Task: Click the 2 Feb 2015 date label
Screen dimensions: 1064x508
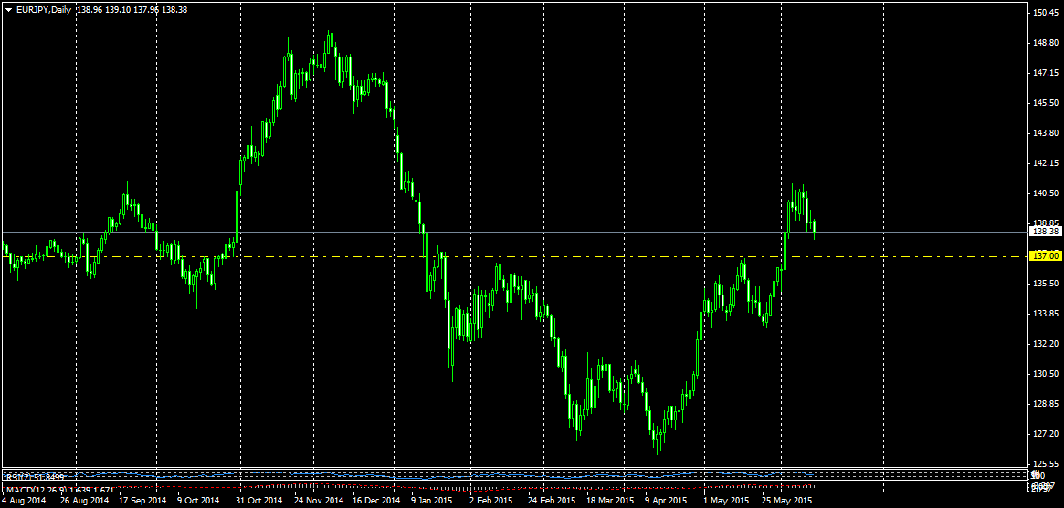Action: pyautogui.click(x=491, y=502)
